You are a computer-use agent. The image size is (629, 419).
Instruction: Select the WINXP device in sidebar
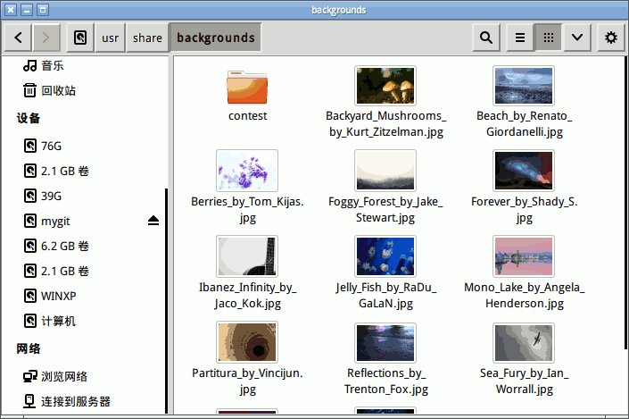[x=50, y=296]
